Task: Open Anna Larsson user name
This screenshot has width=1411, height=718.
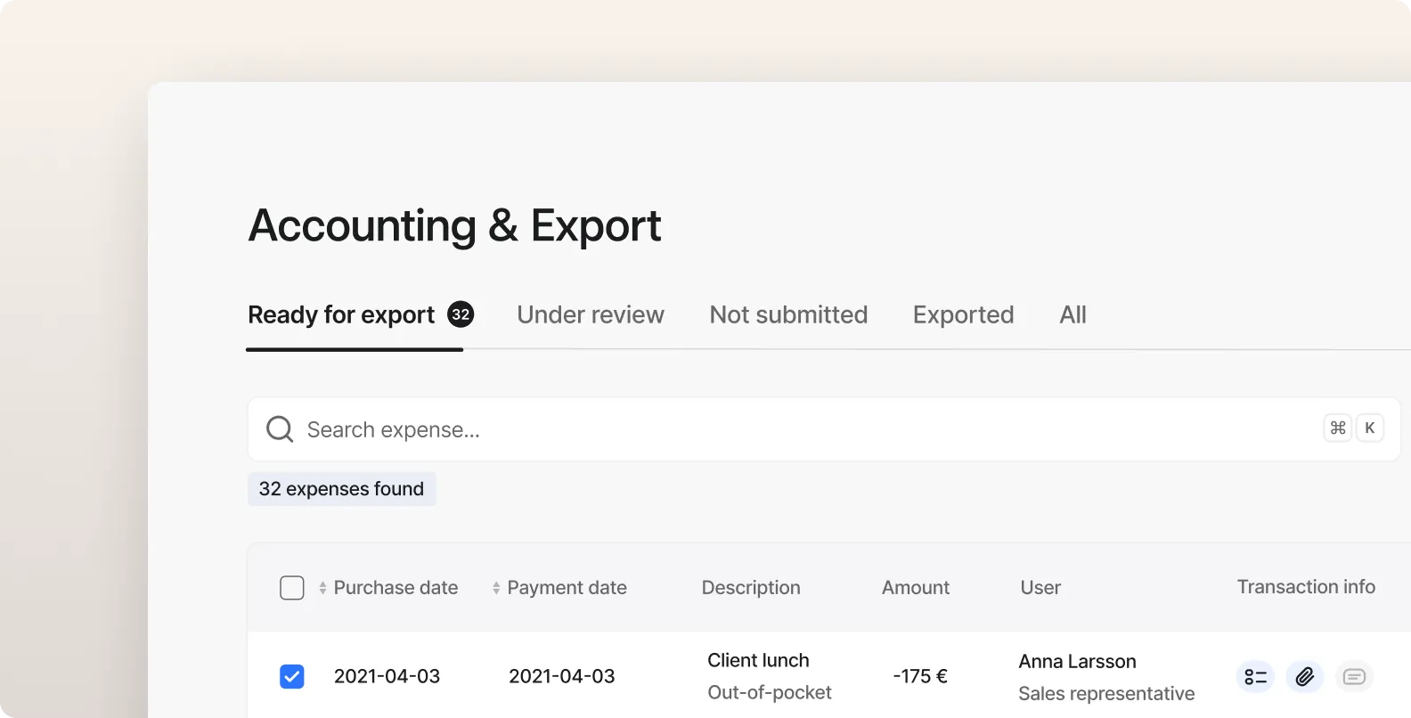Action: click(1077, 661)
